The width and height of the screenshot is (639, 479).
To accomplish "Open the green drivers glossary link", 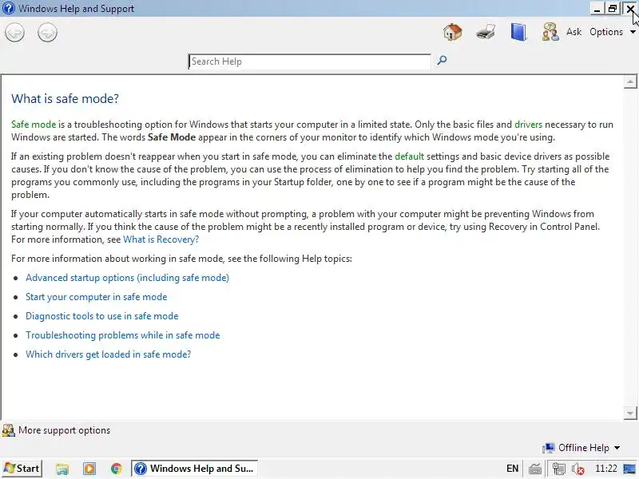I will coord(528,125).
